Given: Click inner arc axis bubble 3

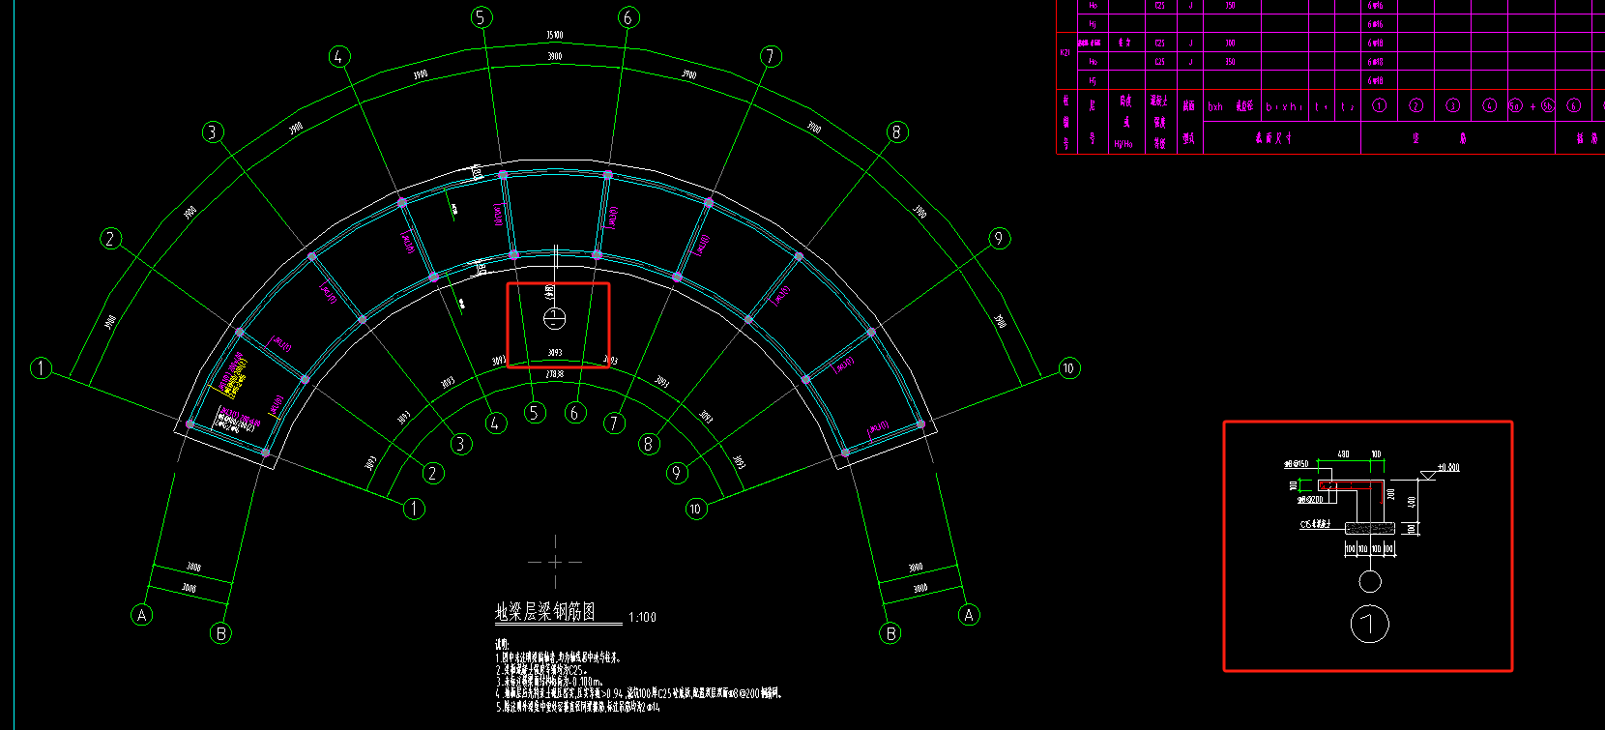Looking at the screenshot, I should 460,444.
